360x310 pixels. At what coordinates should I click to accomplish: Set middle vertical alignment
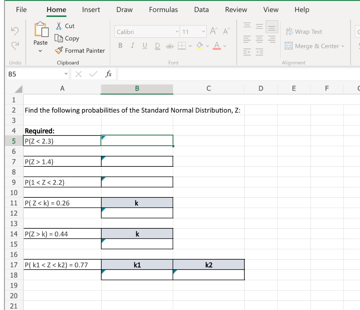[x=259, y=26]
